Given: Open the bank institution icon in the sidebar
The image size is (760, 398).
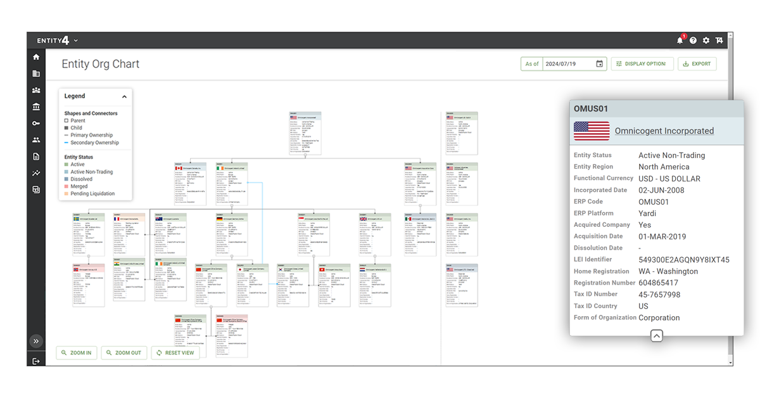Looking at the screenshot, I should pos(36,106).
